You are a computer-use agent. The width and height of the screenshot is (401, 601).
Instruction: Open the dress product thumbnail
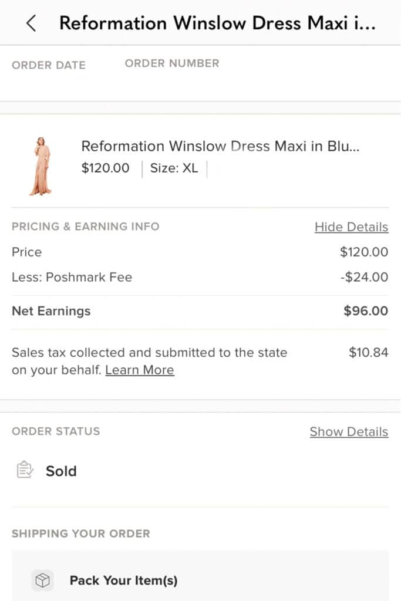point(41,166)
